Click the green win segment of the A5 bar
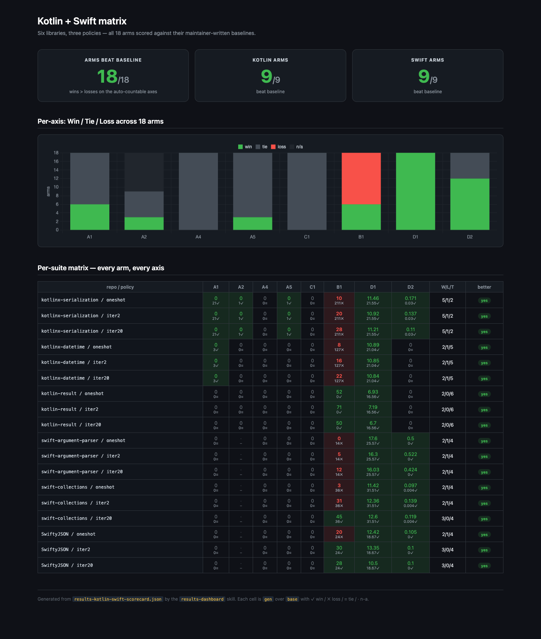The width and height of the screenshot is (541, 639). (252, 223)
